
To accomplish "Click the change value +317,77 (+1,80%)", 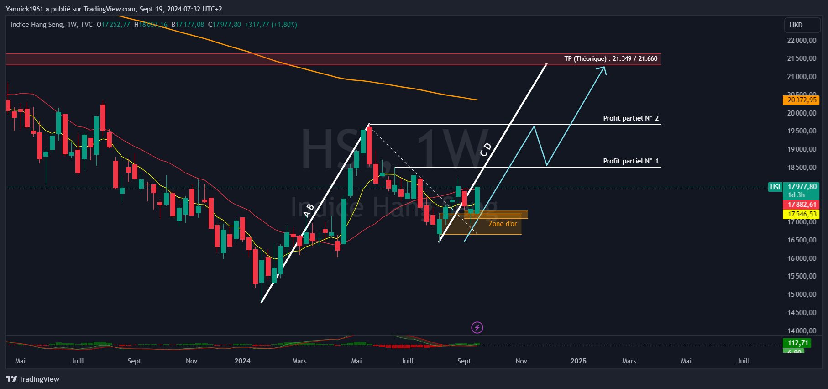I will pos(271,25).
